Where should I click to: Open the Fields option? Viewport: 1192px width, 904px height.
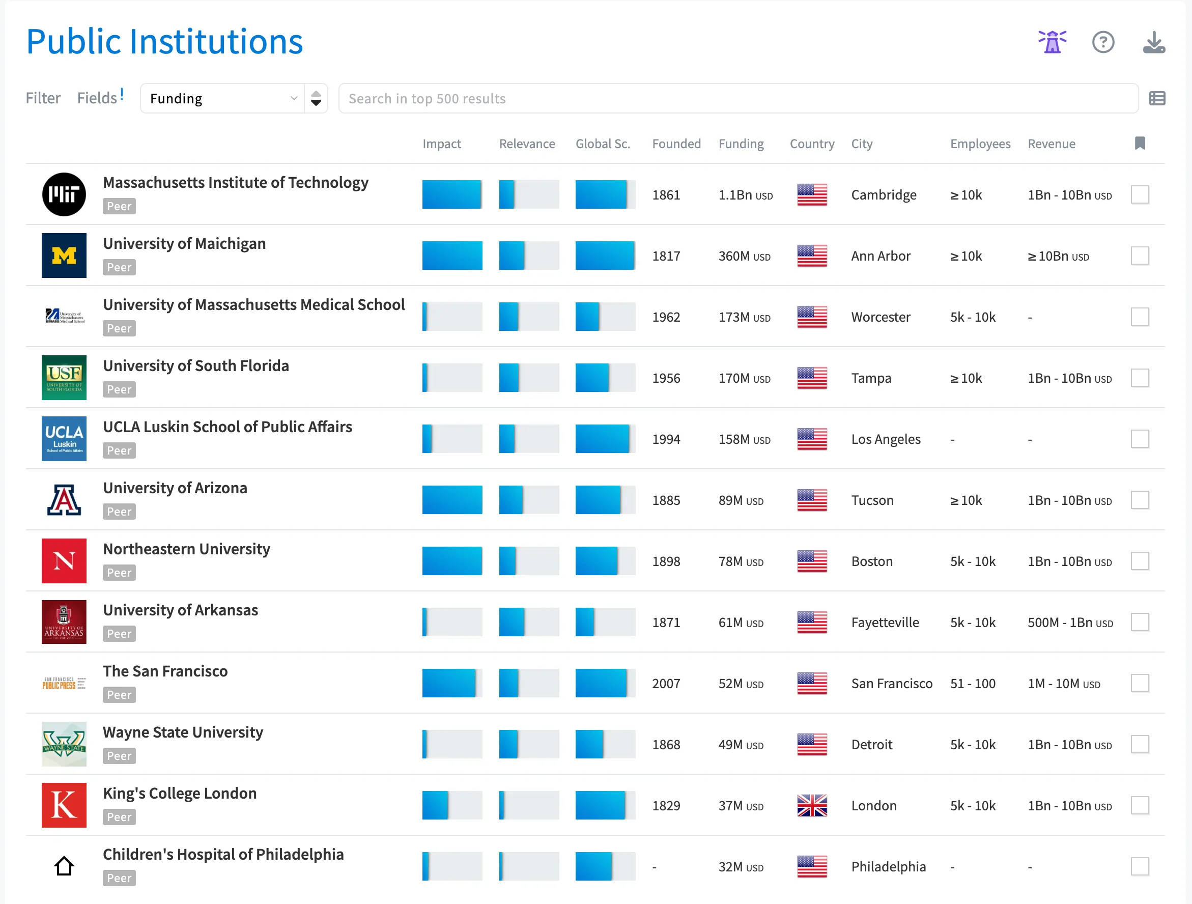point(97,98)
